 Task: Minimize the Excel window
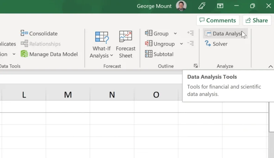[x=236, y=6]
